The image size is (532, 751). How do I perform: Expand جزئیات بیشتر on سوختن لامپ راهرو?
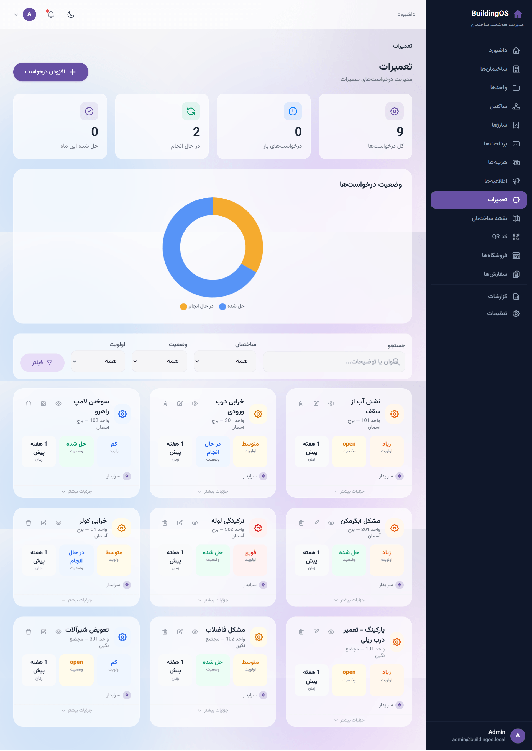coord(77,492)
